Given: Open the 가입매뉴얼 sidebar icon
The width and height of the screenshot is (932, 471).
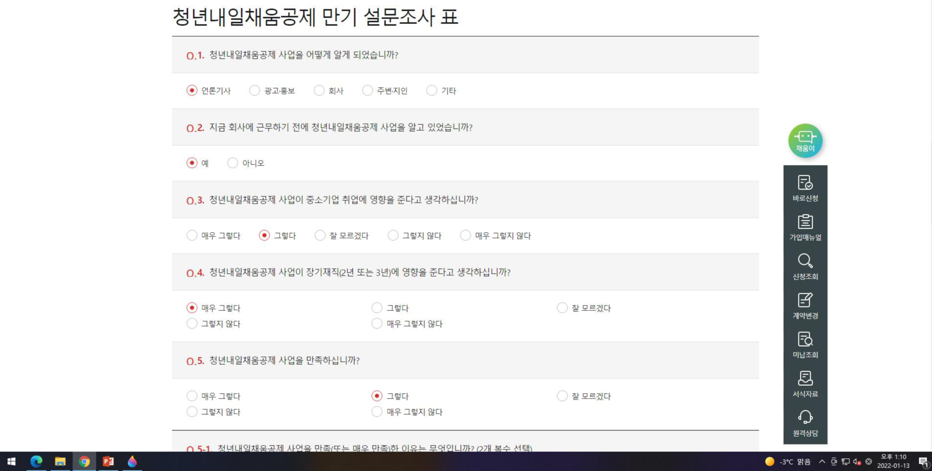Looking at the screenshot, I should point(805,228).
